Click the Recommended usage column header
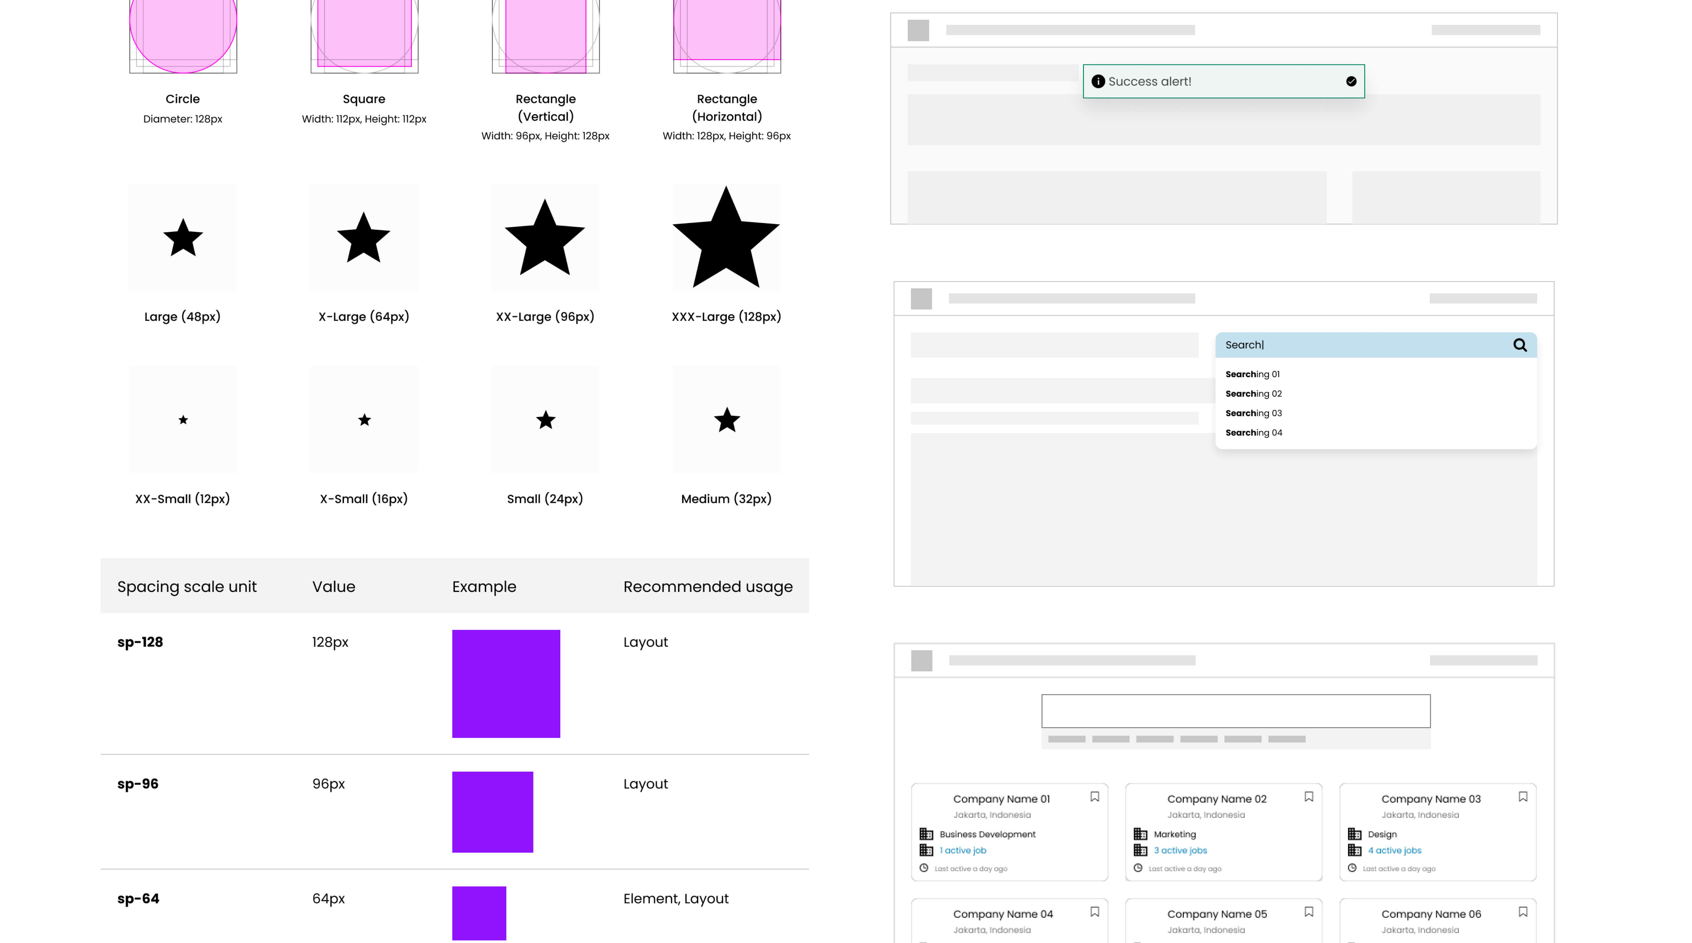Viewport: 1692px width, 943px height. click(708, 587)
